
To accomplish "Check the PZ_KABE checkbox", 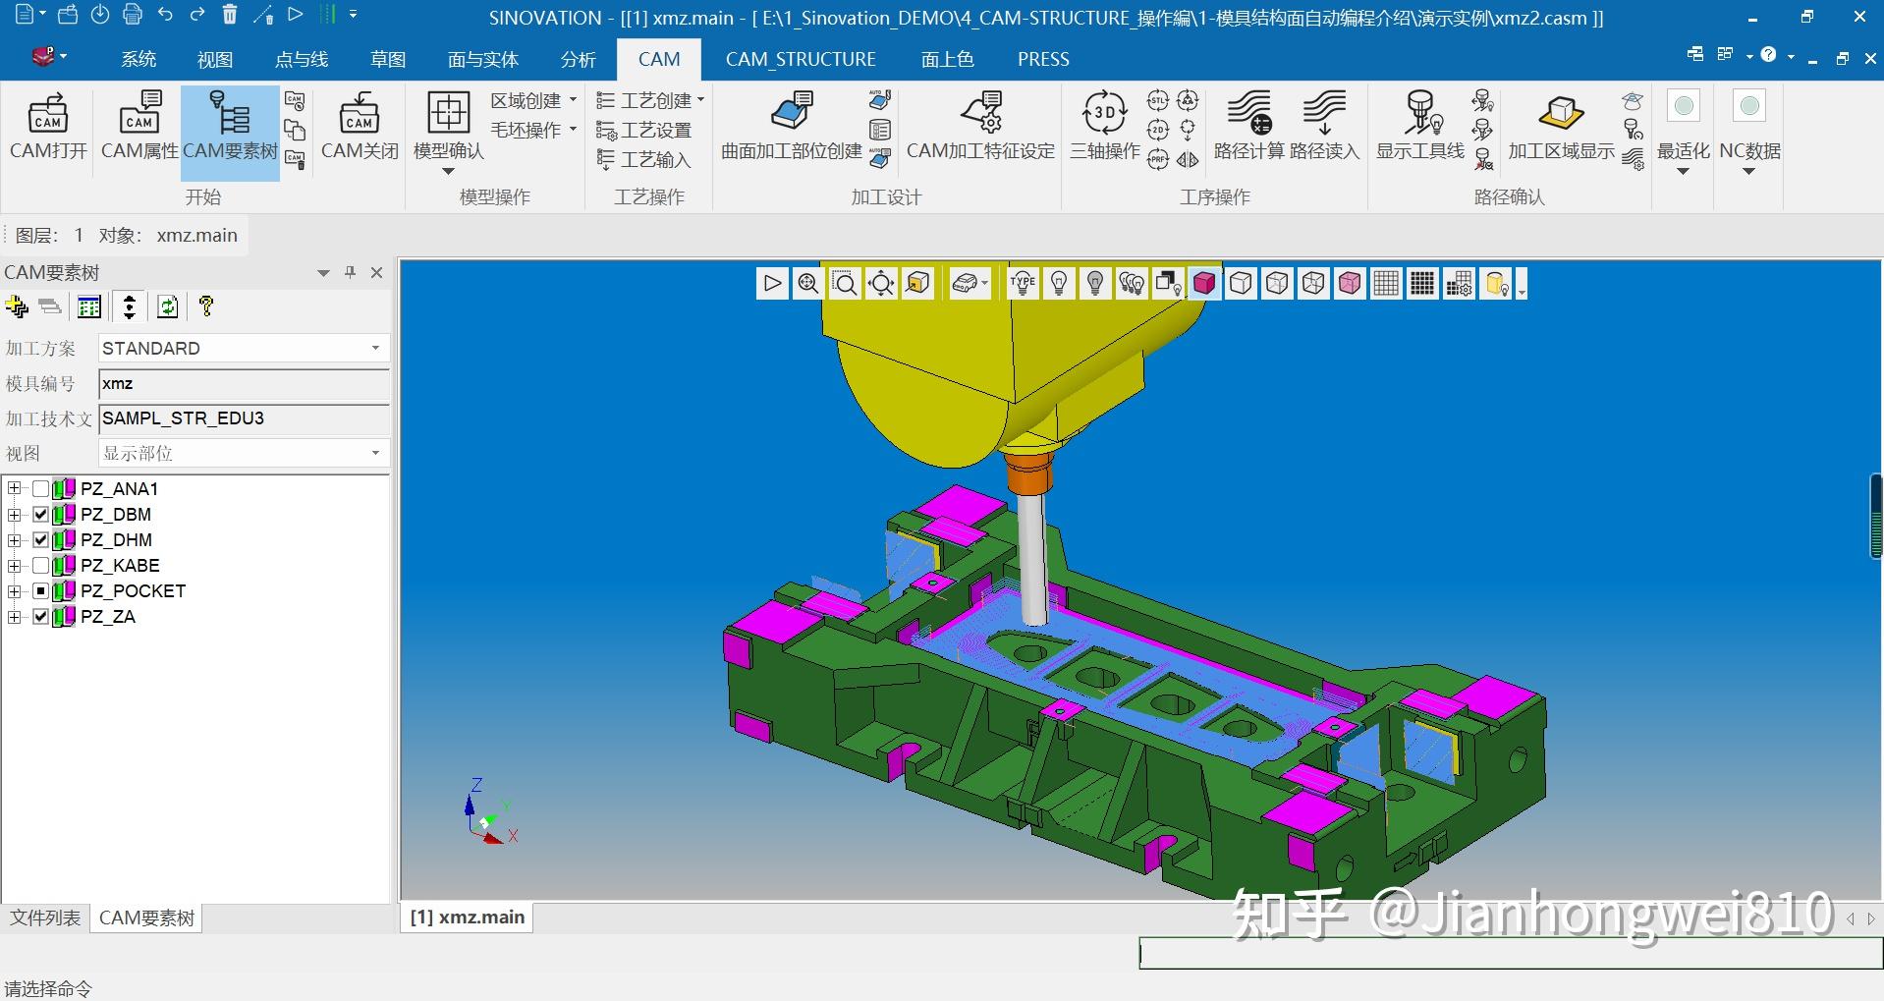I will (40, 566).
